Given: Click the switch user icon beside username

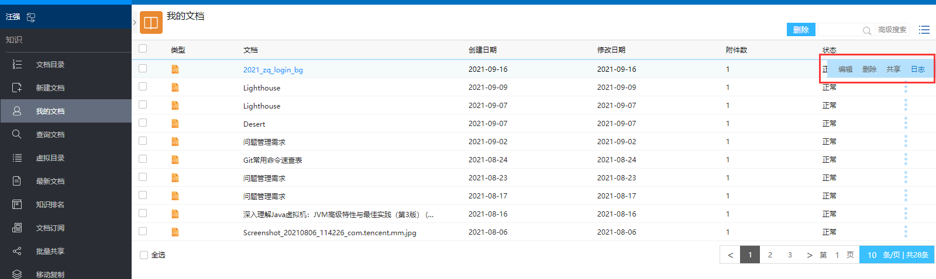Looking at the screenshot, I should (31, 18).
